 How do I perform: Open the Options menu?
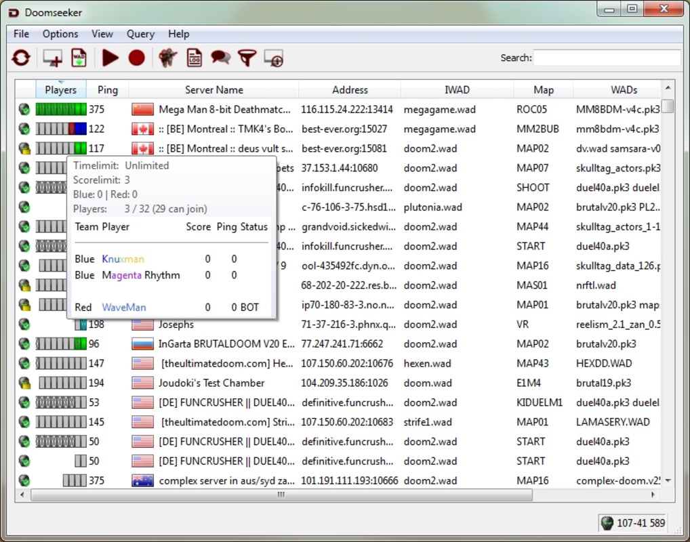(x=60, y=34)
